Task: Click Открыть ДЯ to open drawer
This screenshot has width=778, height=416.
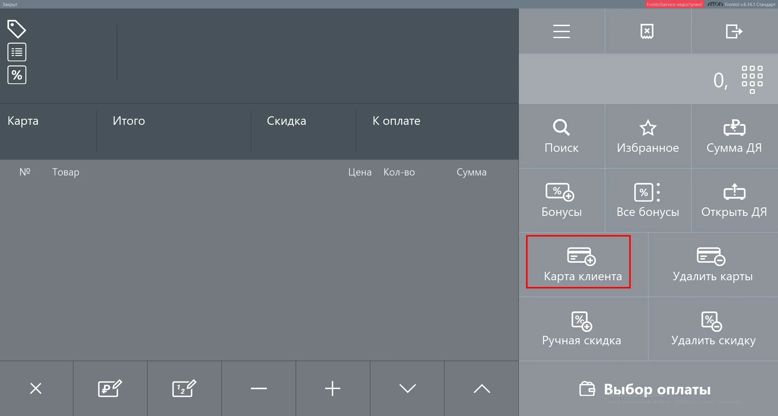Action: tap(734, 200)
